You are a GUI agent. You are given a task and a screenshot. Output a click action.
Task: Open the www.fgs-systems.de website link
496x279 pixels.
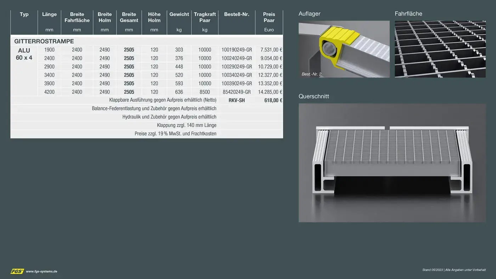coord(41,272)
